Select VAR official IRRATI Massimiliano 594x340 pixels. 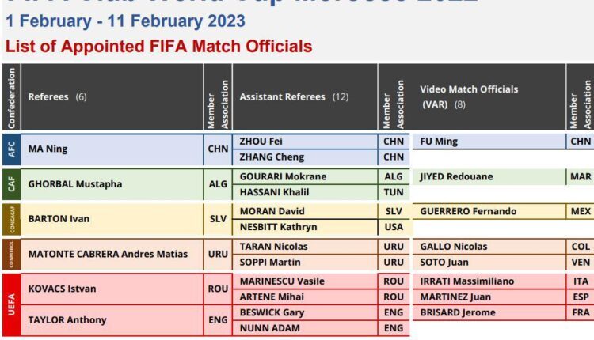[466, 281]
